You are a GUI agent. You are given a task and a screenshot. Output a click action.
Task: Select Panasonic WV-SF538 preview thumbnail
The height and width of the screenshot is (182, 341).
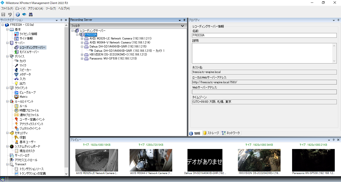click(x=313, y=160)
